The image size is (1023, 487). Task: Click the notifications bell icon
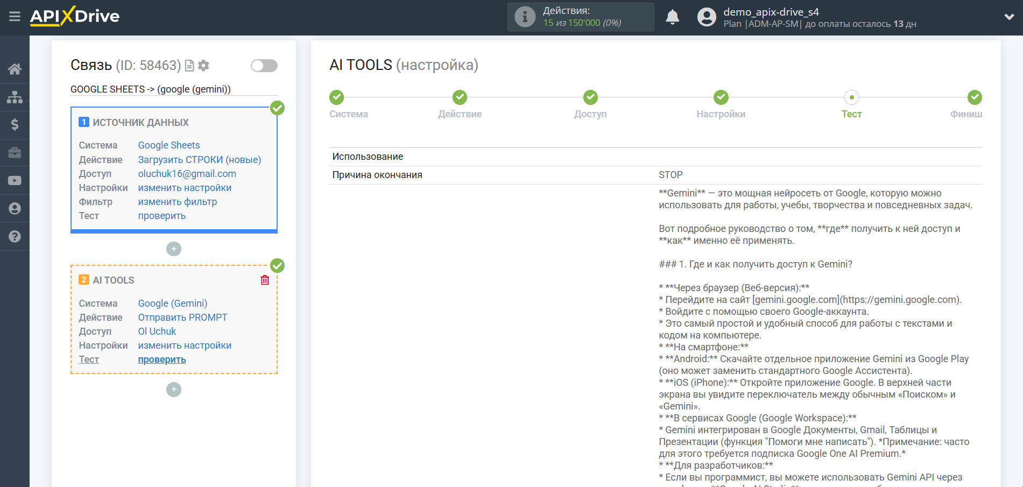[x=672, y=17]
